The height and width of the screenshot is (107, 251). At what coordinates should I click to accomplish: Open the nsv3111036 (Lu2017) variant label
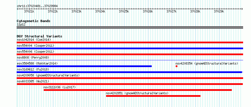60,87
